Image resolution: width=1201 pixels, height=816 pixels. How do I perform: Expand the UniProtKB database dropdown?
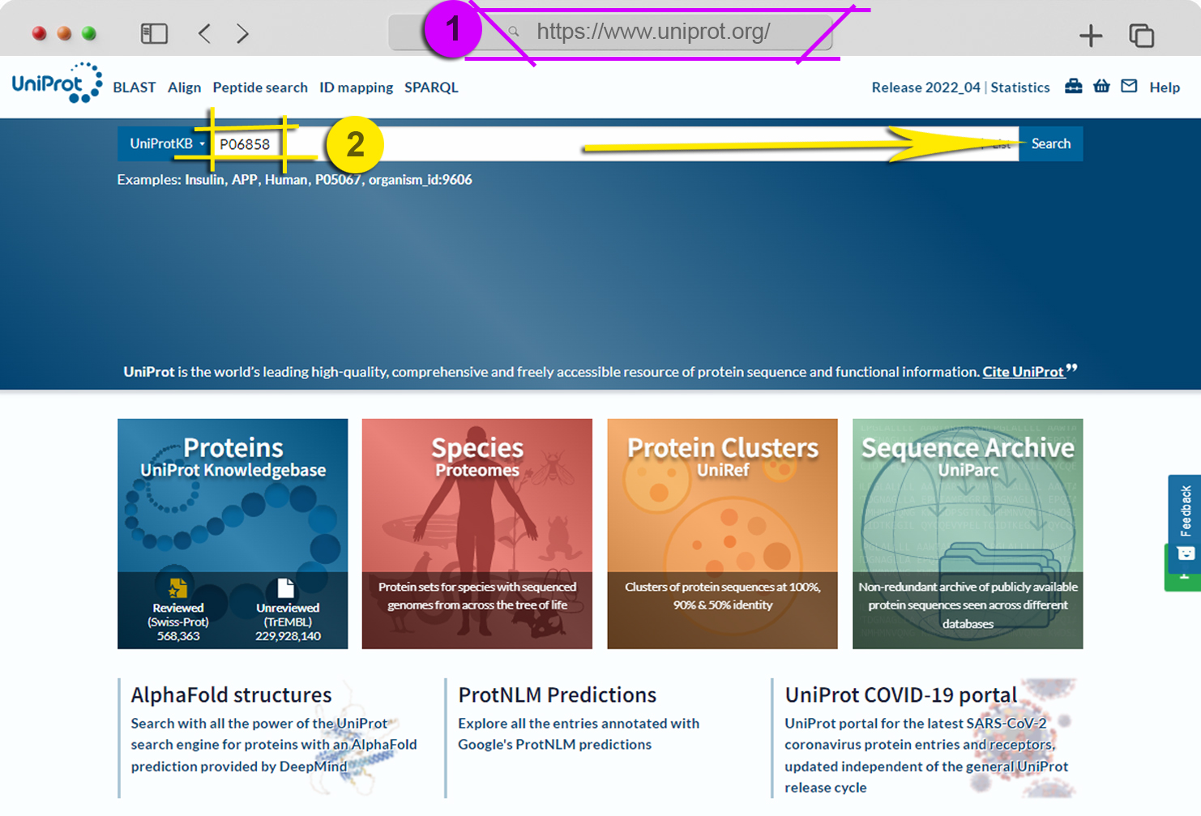166,143
